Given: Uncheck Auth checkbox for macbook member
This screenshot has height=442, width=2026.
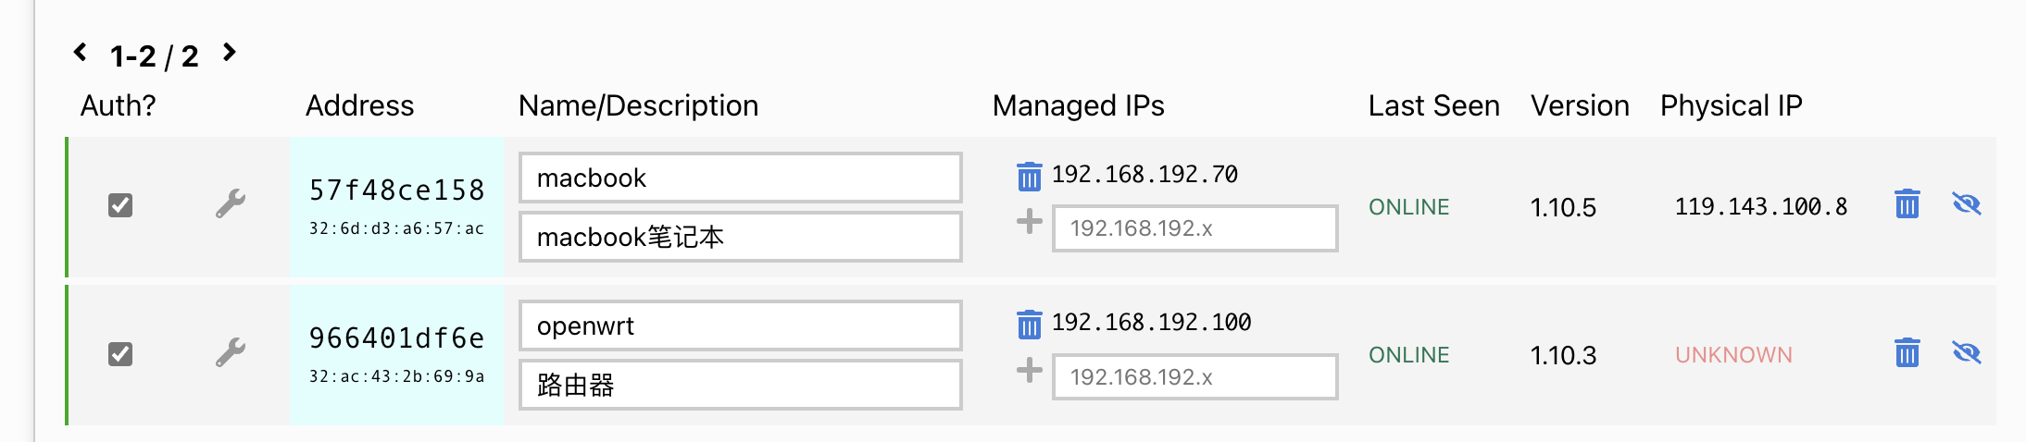Looking at the screenshot, I should tap(120, 205).
